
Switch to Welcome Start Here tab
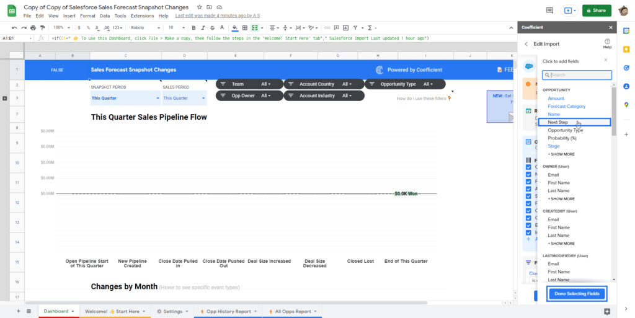pyautogui.click(x=115, y=311)
